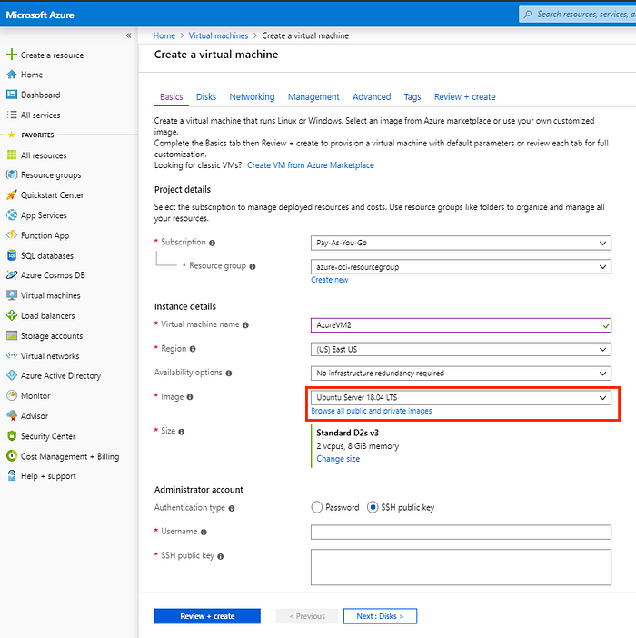Click the All services list icon

pyautogui.click(x=12, y=115)
